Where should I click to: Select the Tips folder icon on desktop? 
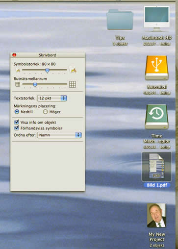120,20
